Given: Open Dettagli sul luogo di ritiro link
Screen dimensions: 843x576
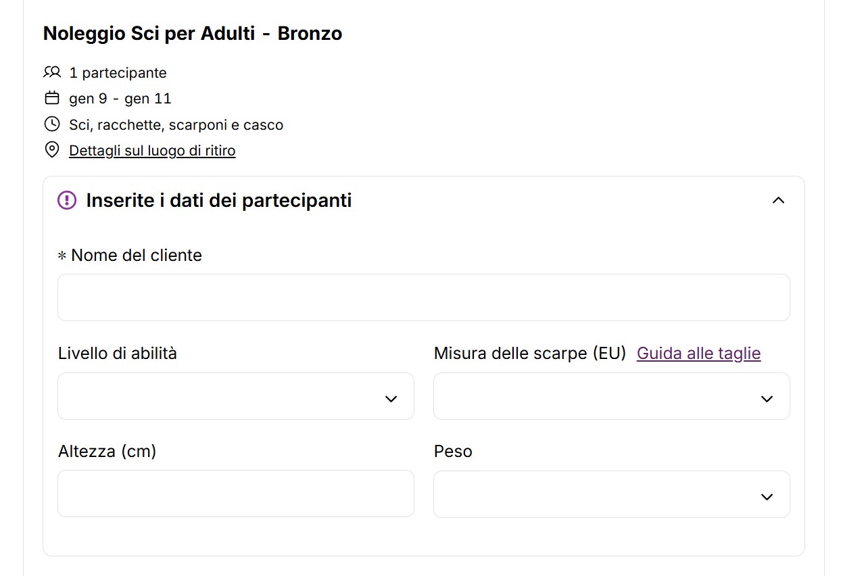Looking at the screenshot, I should [152, 150].
